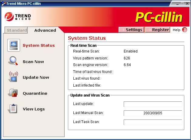Image resolution: width=191 pixels, height=140 pixels.
Task: Click the 'Last virus found:' label
Action: (x=87, y=78)
